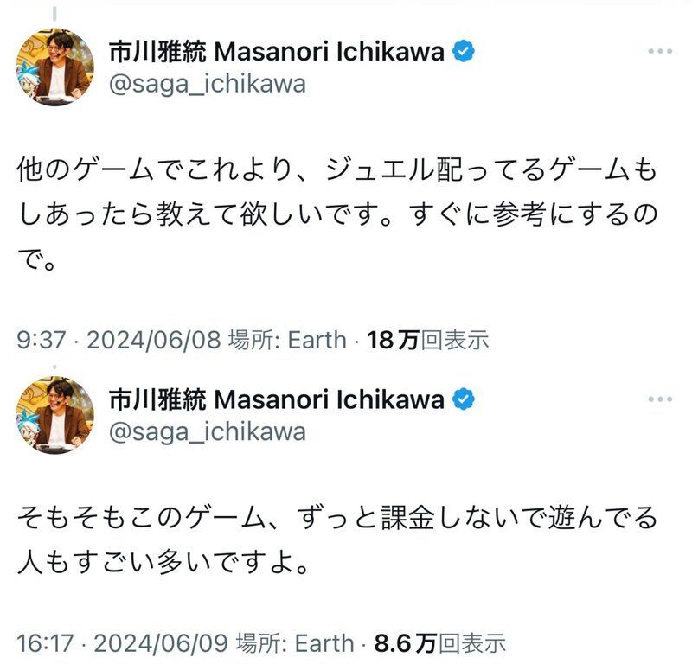Click the 16:17 · 2024/06/09 timestamp

[x=123, y=643]
